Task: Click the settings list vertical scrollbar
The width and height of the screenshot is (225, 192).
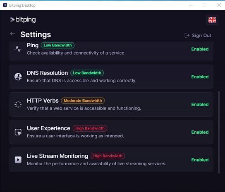Action: click(x=219, y=132)
